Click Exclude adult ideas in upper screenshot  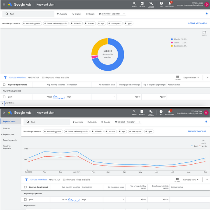click(17, 77)
